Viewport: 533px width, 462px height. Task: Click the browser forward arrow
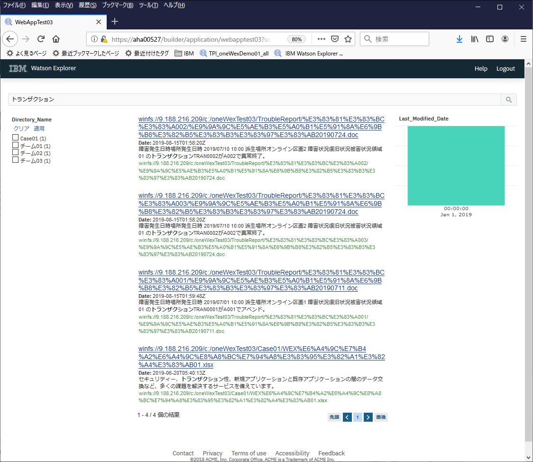coord(26,39)
